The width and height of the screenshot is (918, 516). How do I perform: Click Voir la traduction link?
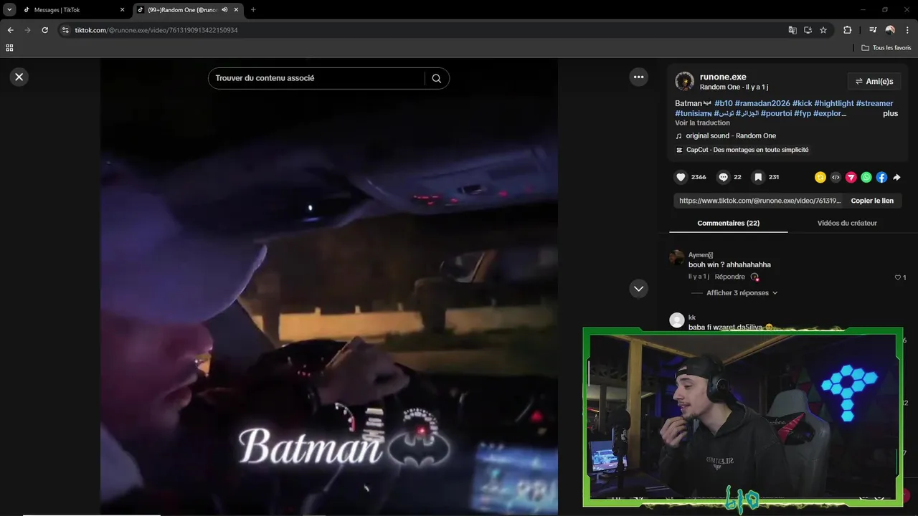(702, 123)
